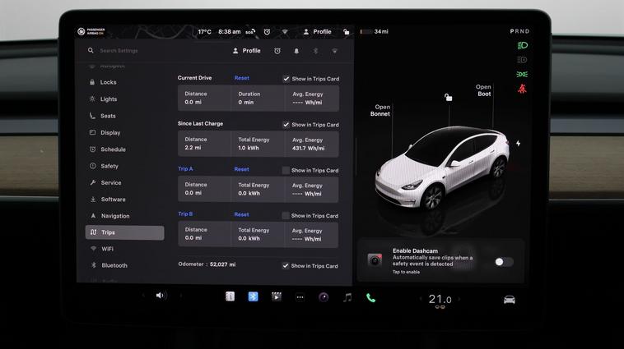Tap the volume speaker icon
This screenshot has width=624, height=349.
[160, 296]
